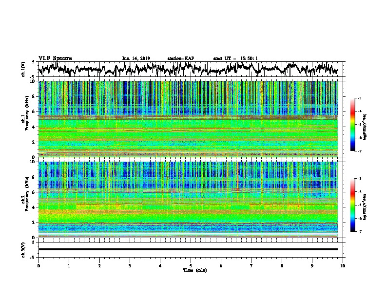Click the "-3" label on ch.1 color bar
The image size is (386, 298).
(360, 98)
